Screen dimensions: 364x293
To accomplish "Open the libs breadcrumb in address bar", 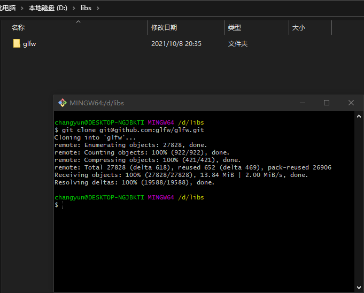I will coord(86,8).
